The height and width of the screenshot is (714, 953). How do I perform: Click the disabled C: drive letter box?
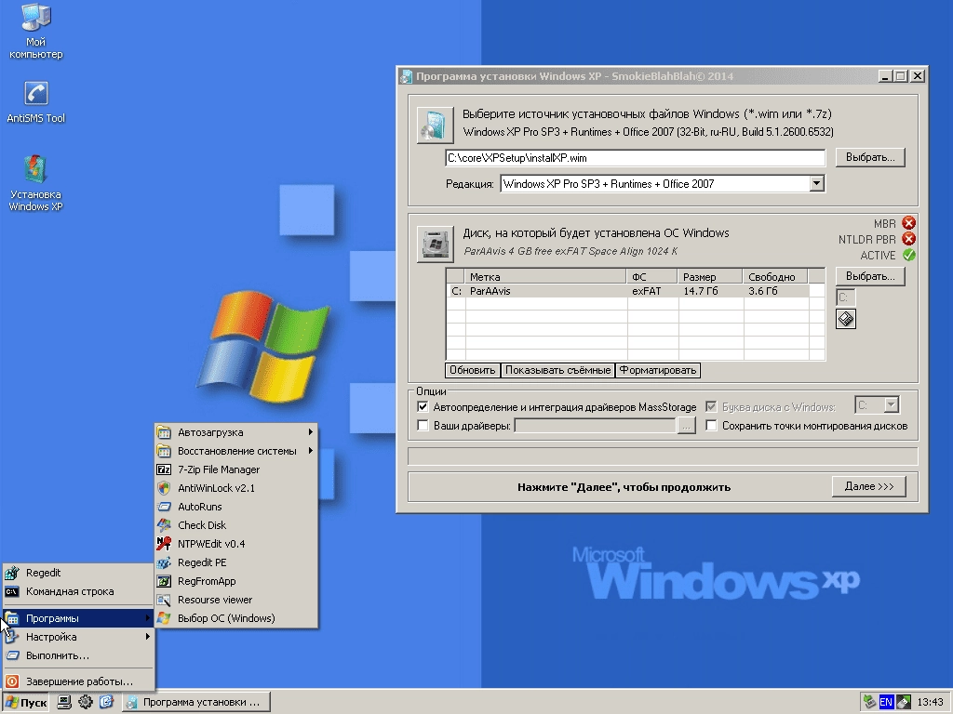click(845, 297)
